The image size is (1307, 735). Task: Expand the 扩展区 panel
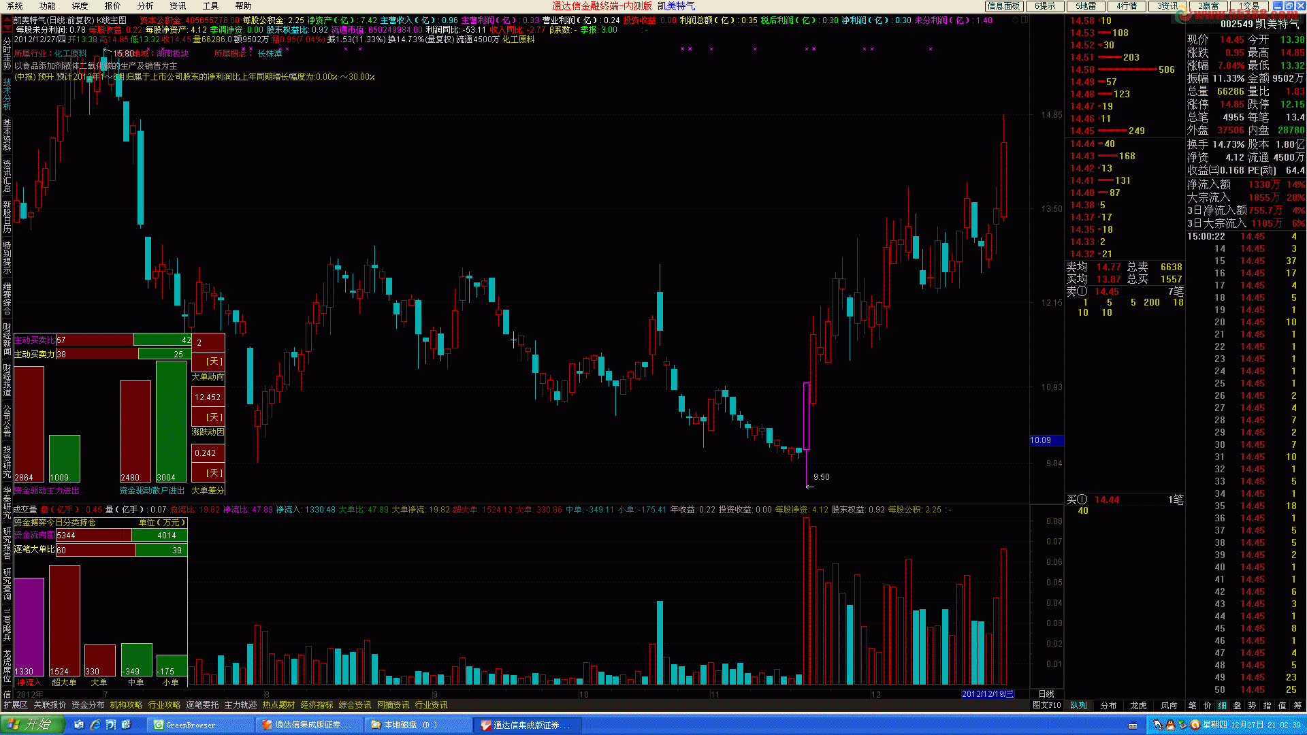tap(15, 706)
